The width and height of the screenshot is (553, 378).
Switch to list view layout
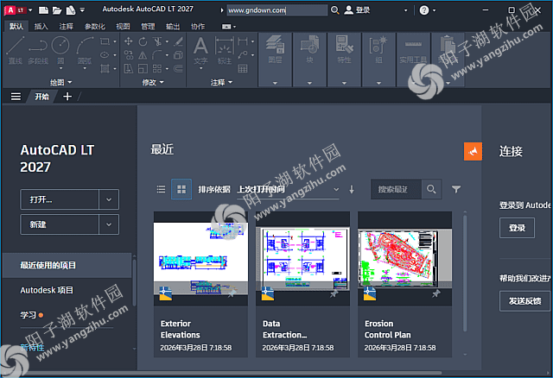[161, 189]
